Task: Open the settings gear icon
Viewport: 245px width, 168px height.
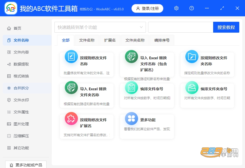Action: (x=176, y=8)
